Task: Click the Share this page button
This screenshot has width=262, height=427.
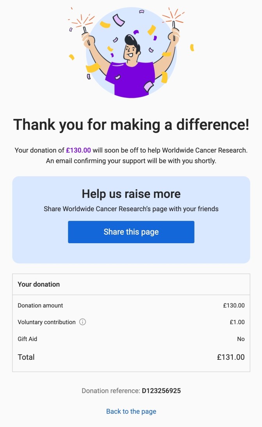Action: [x=131, y=232]
